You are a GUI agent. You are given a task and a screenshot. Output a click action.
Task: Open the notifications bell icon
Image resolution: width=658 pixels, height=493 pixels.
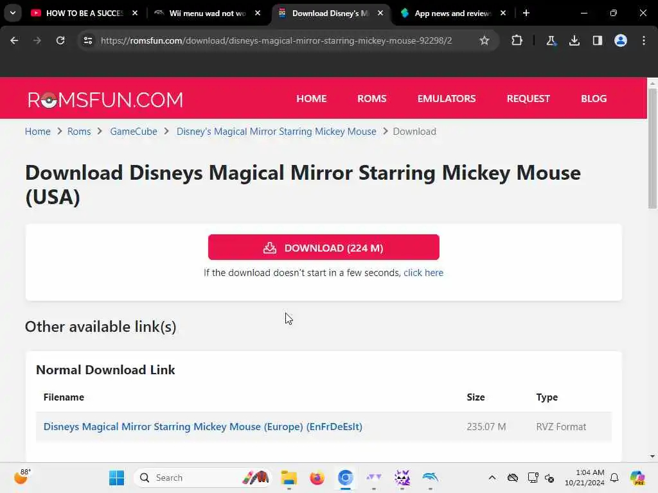click(x=614, y=478)
